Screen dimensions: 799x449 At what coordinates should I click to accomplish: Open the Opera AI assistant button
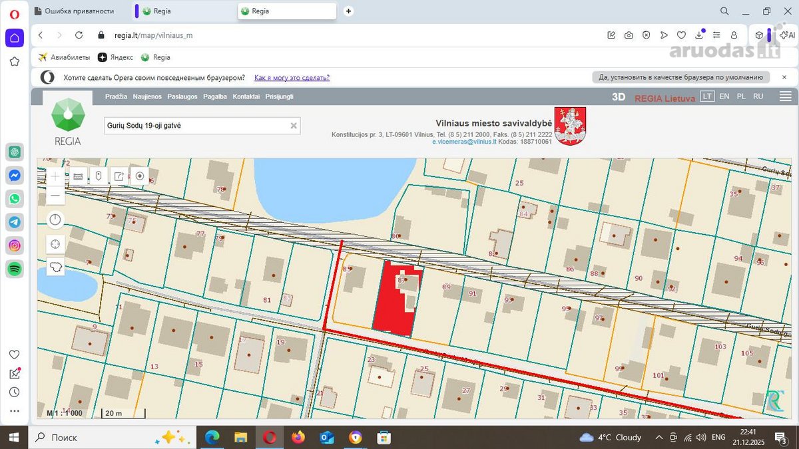tap(787, 35)
